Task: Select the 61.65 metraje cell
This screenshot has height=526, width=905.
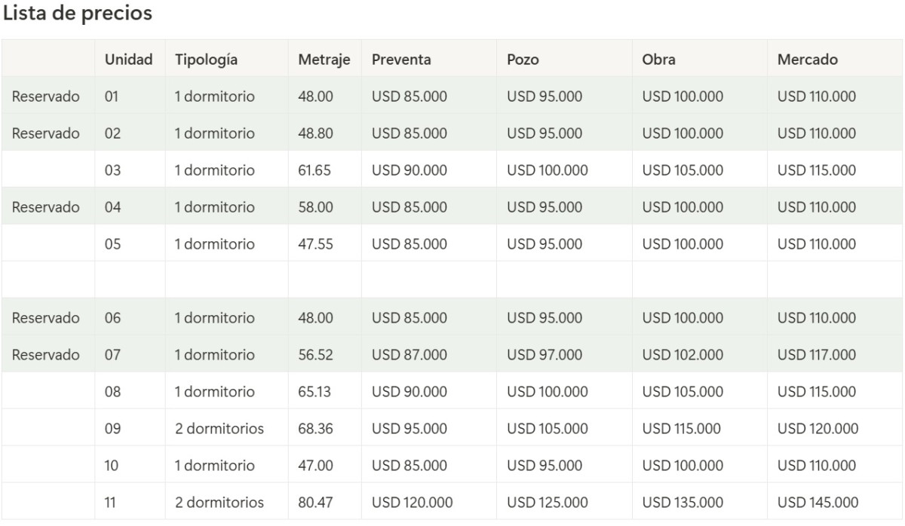Action: (x=314, y=170)
